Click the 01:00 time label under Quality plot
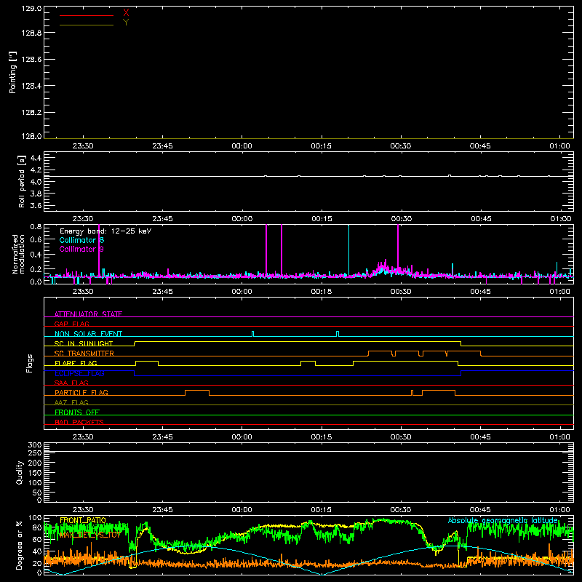Screen dimensions: 582x582 (559, 510)
